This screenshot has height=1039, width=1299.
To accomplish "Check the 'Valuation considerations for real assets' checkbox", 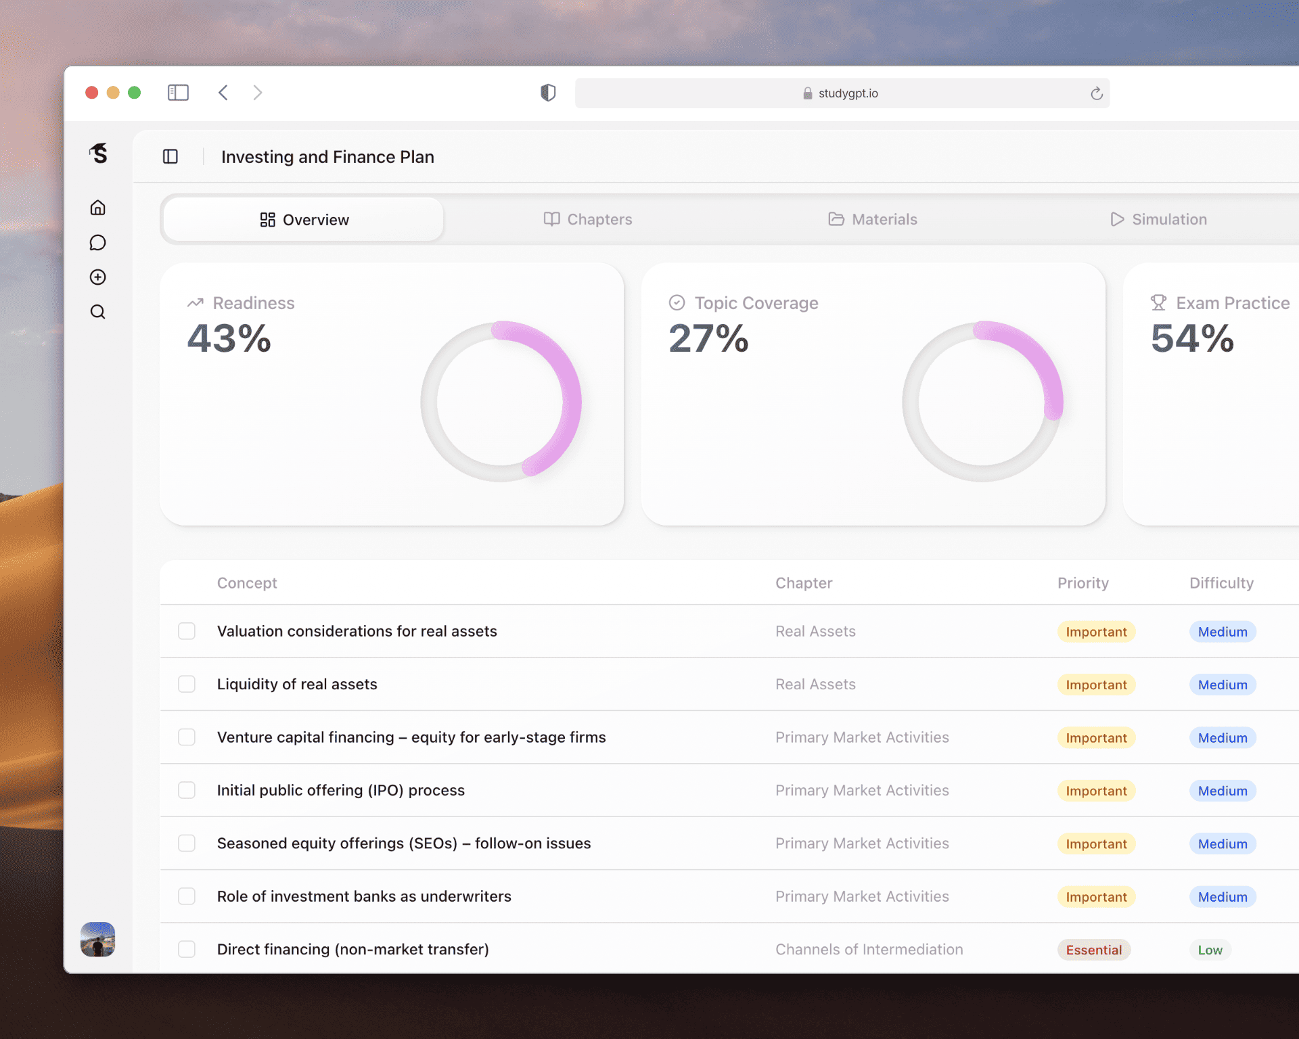I will [187, 630].
